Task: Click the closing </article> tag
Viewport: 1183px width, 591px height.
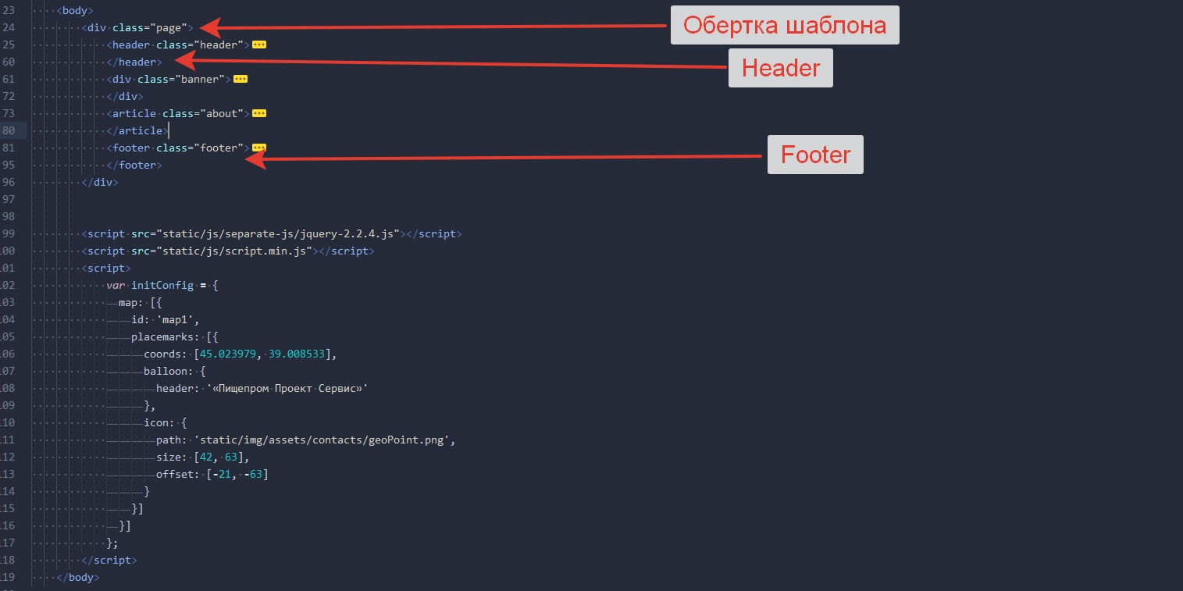Action: [x=137, y=131]
